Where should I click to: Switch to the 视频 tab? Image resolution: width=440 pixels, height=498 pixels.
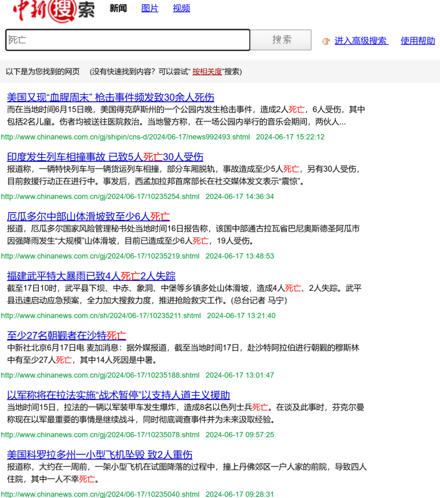point(181,8)
